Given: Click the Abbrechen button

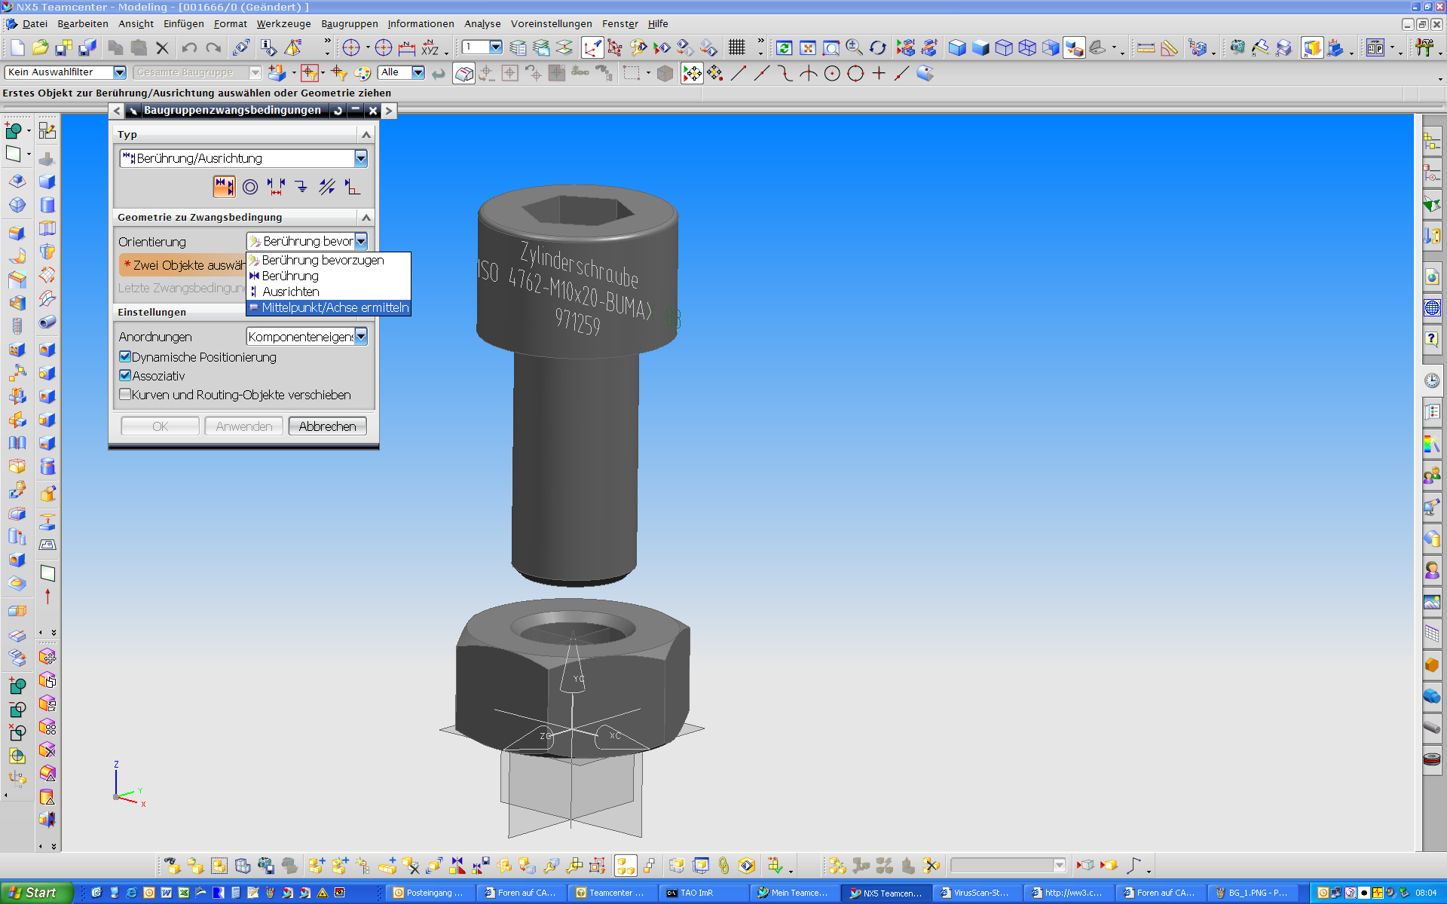Looking at the screenshot, I should click(327, 426).
